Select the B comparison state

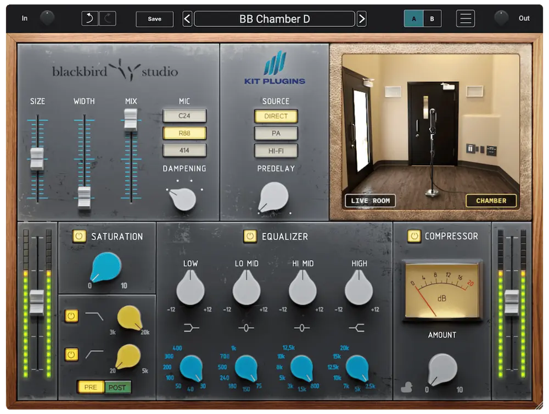coord(432,19)
